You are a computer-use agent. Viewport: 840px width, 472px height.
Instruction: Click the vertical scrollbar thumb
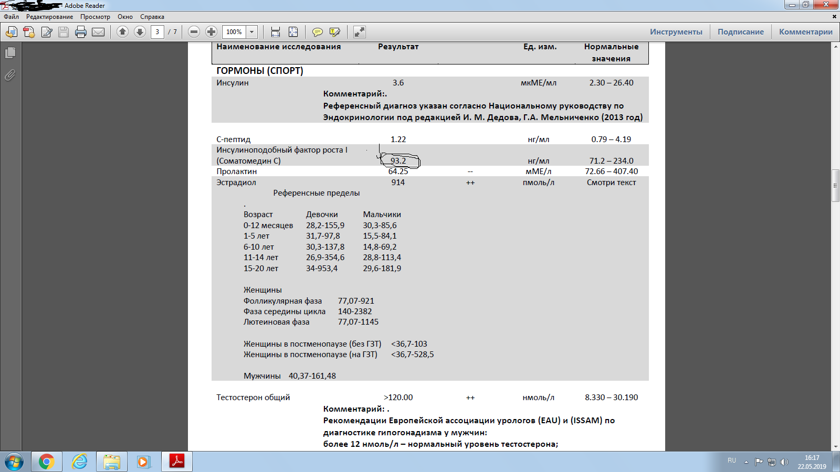point(835,186)
